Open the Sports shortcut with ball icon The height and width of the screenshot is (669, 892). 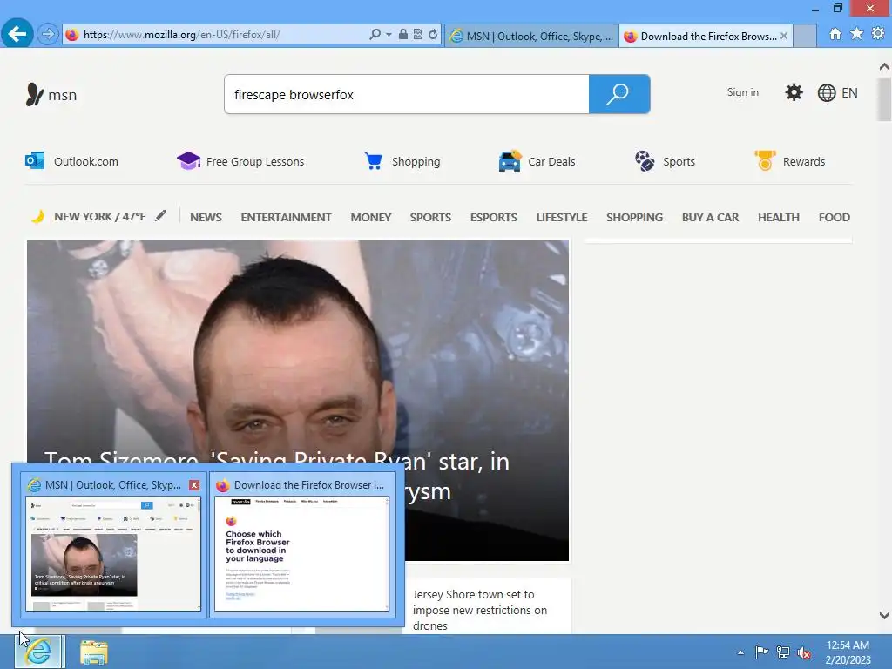(665, 161)
